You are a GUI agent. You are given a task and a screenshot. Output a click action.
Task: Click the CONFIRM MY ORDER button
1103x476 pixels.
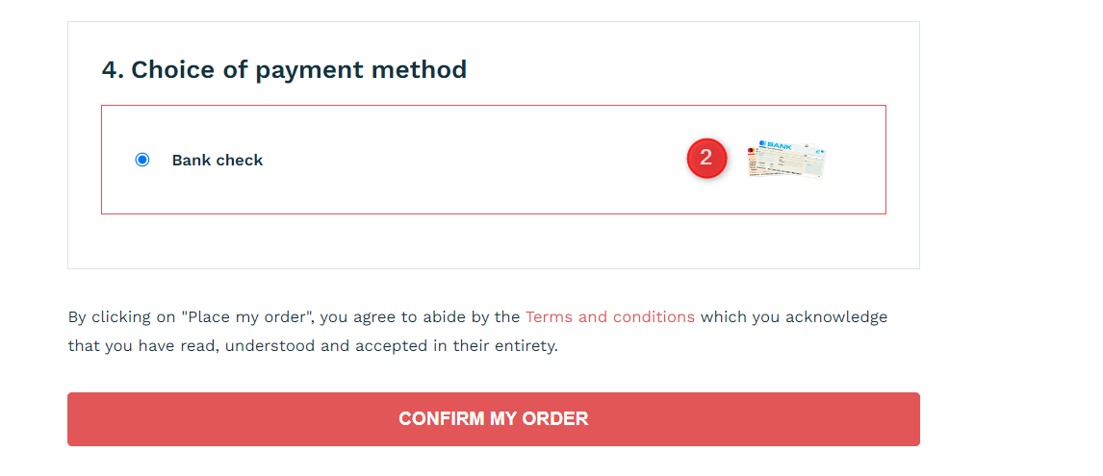(493, 419)
